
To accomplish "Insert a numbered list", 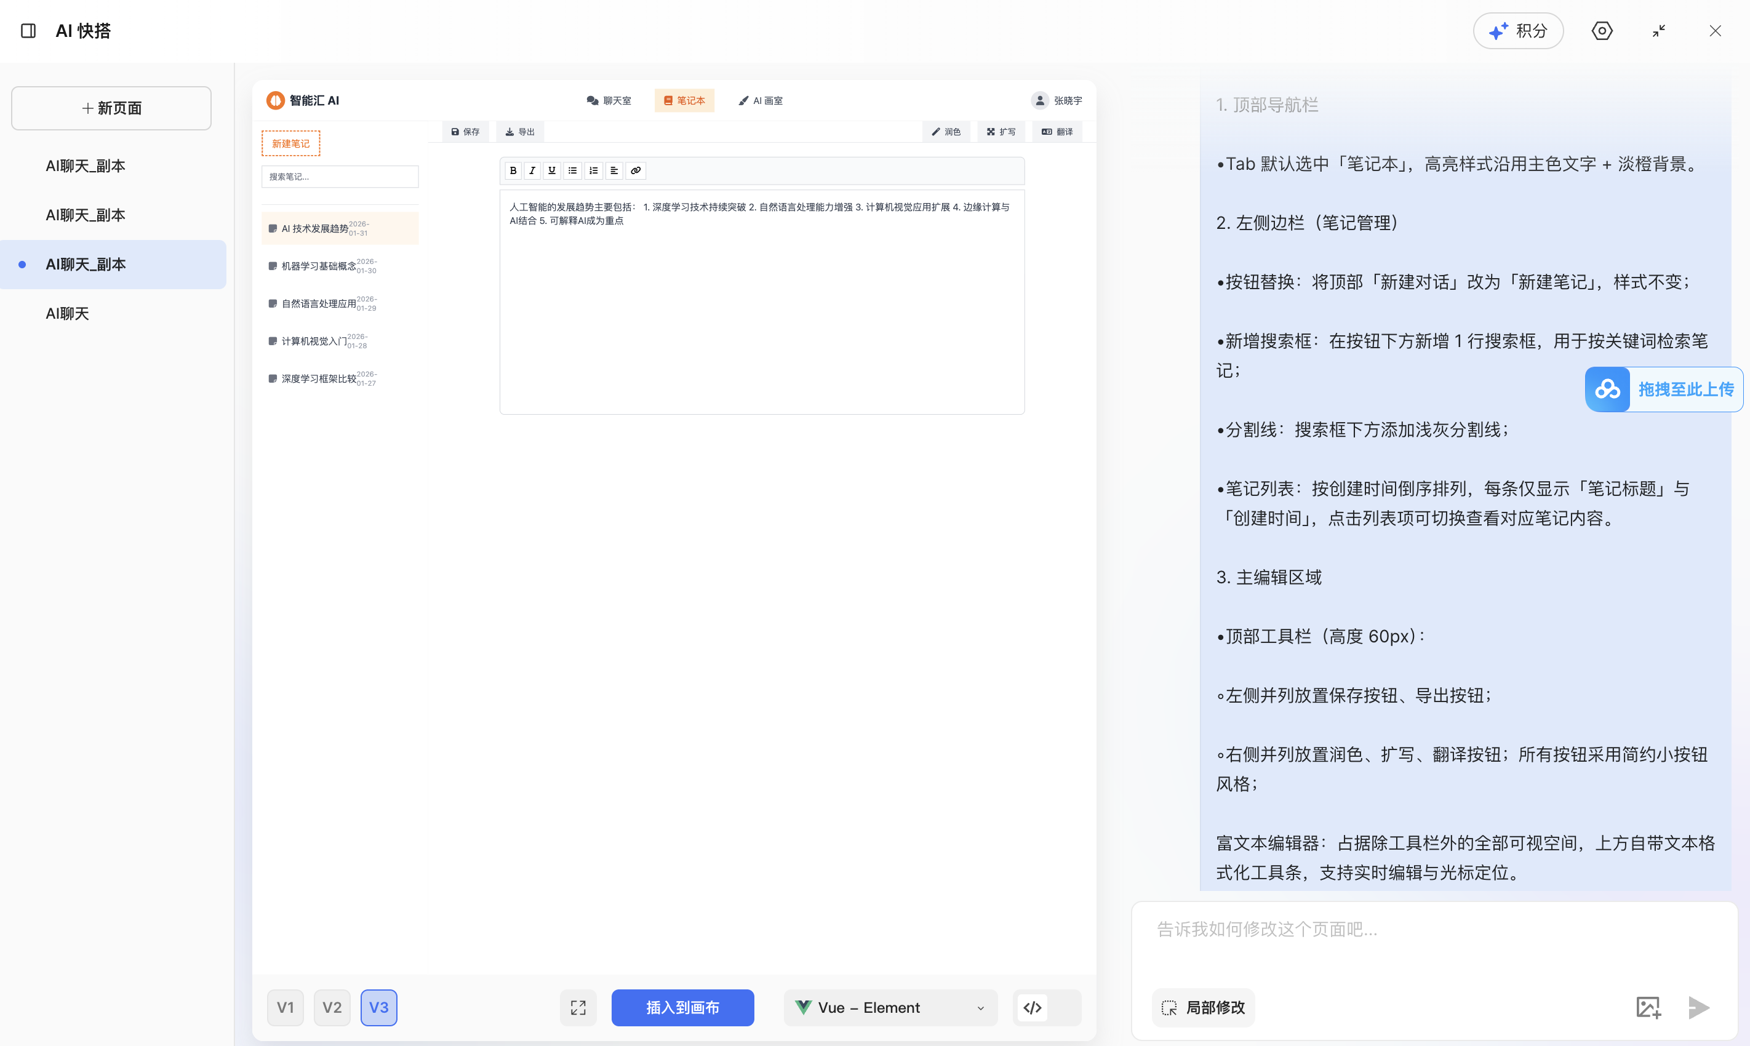I will [593, 170].
